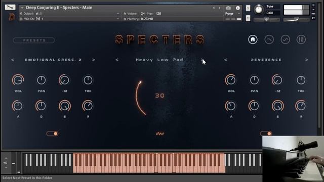This screenshot has width=324, height=182.
Task: Toggle the Mute M button
Action: click(x=248, y=18)
